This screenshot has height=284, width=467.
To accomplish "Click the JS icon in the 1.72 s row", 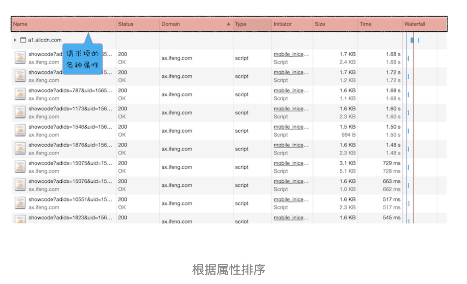I will [x=20, y=76].
